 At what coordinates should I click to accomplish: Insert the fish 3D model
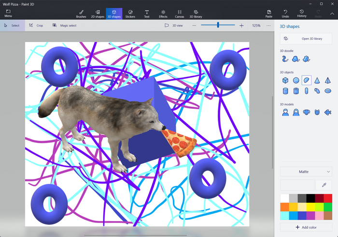(327, 112)
